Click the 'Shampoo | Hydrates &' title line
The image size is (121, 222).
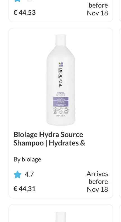49,143
